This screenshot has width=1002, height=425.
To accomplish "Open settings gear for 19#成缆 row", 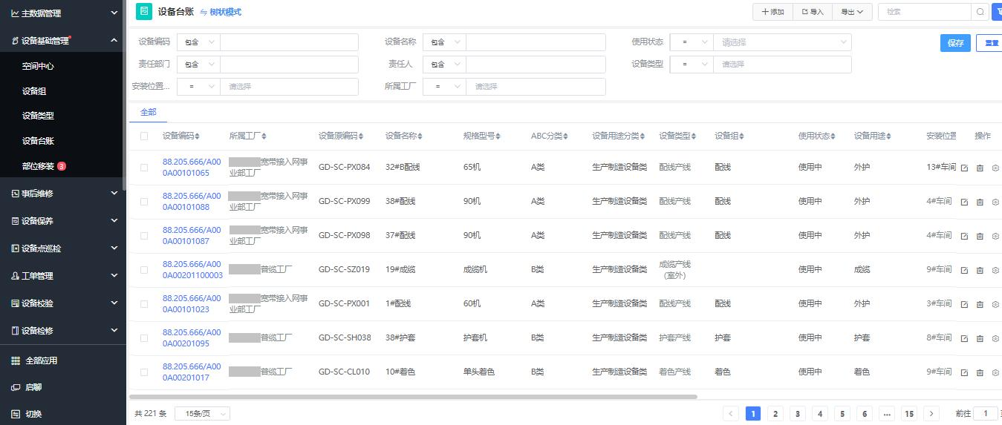I will [995, 270].
